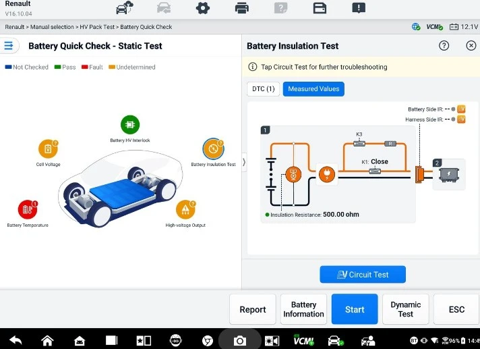Screen dimensions: 480x349
Task: Open the vehicle check icon in navbar
Action: (336, 341)
